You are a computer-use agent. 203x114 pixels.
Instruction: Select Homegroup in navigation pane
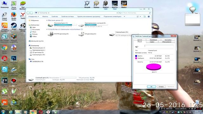(x=36, y=41)
